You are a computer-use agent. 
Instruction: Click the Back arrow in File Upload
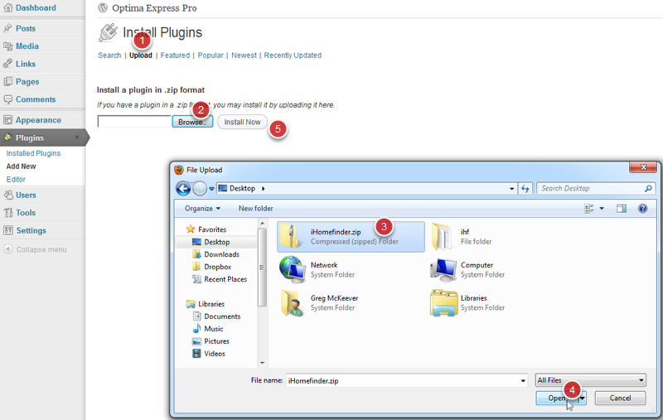183,188
